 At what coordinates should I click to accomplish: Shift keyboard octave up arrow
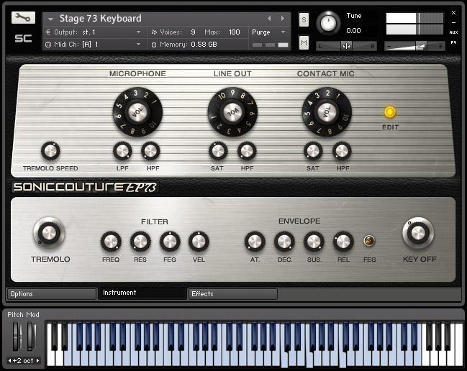38,361
